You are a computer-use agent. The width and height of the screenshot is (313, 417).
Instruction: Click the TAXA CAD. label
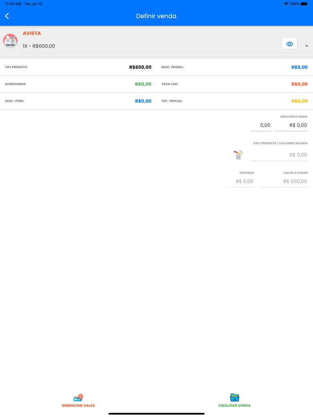[170, 84]
